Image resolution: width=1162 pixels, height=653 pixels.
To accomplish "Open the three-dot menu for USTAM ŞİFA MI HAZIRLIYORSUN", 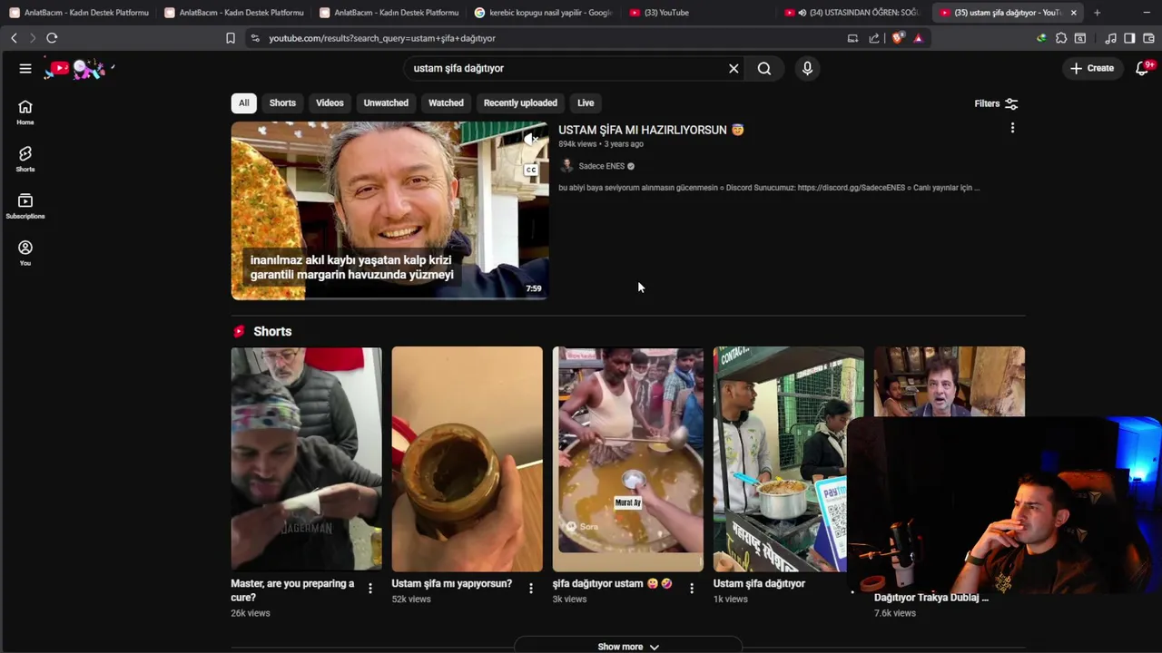I will [1012, 129].
